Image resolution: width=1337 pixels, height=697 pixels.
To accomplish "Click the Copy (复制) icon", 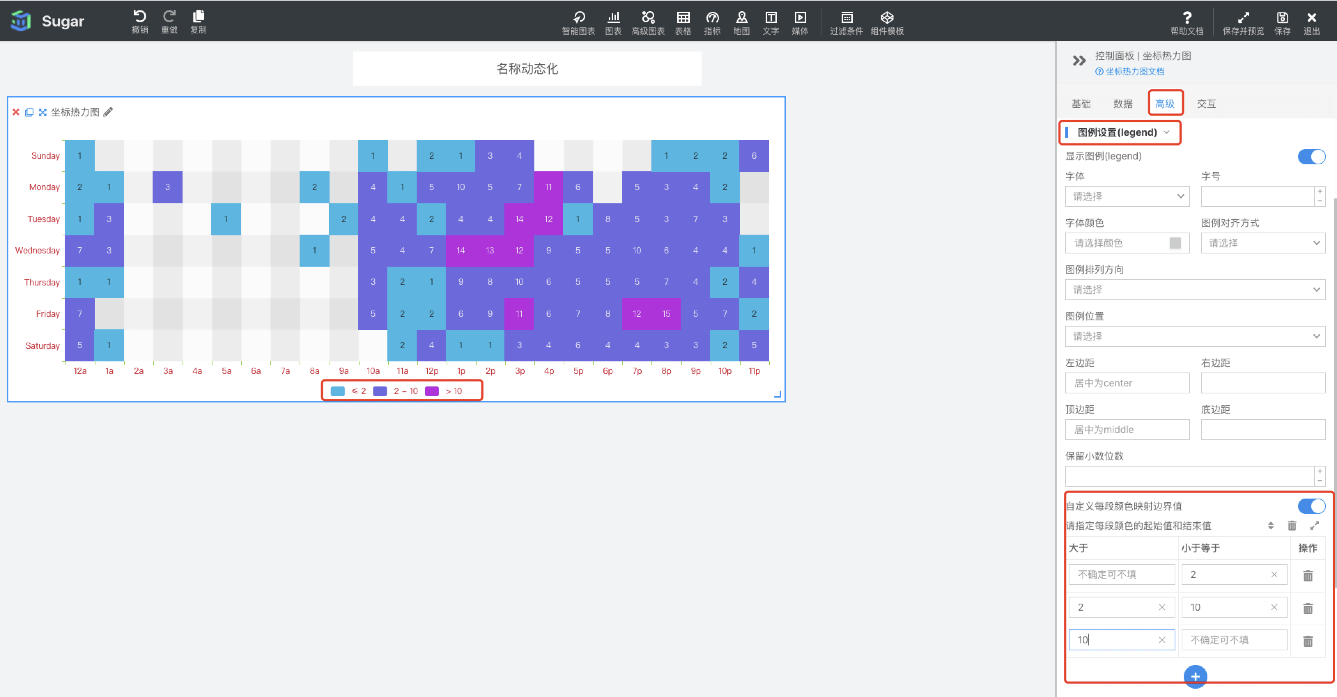I will (198, 21).
